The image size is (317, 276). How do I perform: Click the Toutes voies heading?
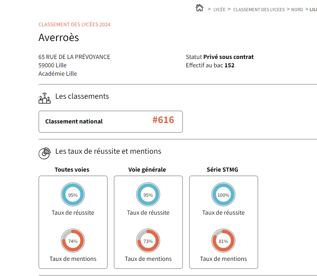pos(72,169)
